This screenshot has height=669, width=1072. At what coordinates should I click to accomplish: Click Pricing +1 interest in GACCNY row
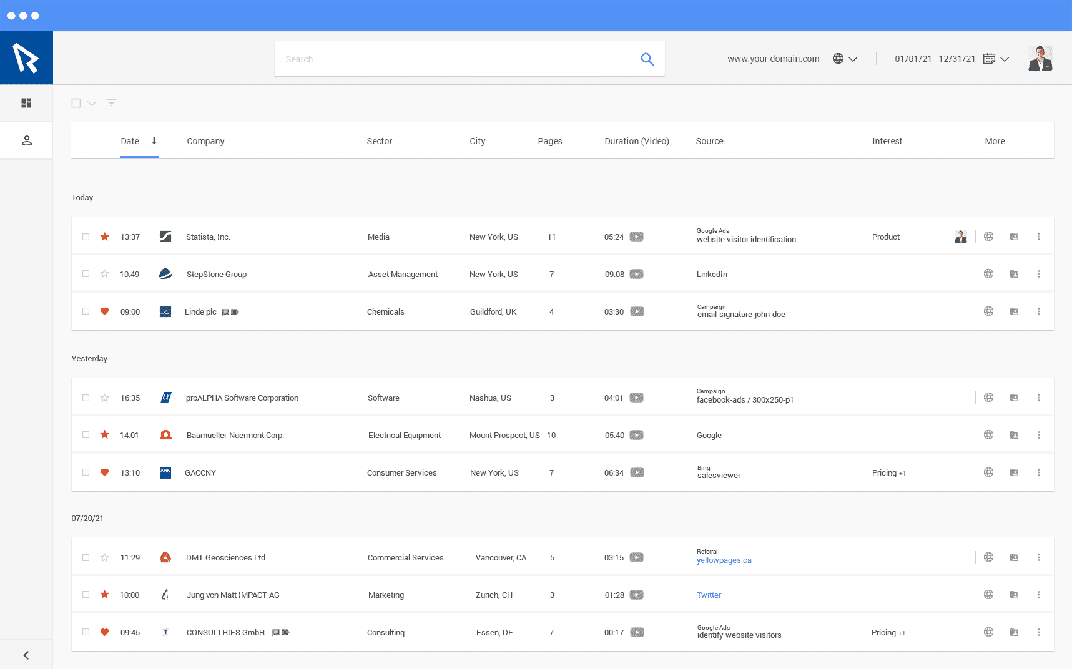(888, 473)
